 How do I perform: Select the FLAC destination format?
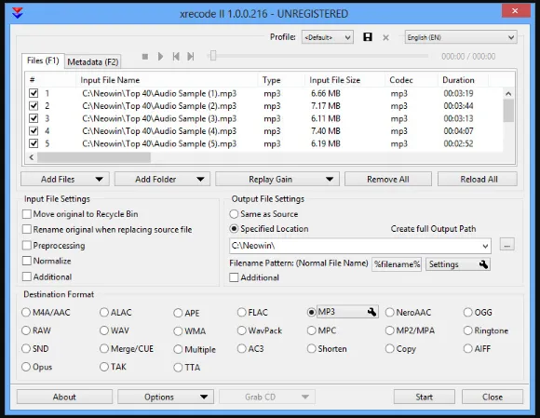point(241,312)
